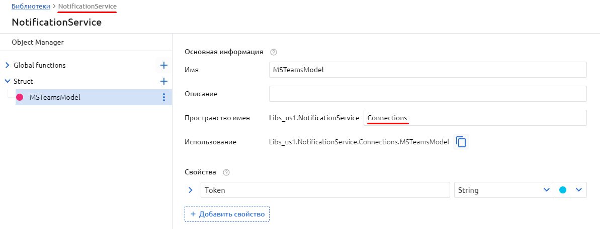Click the pink circle icon of MSTeamsModel

click(20, 97)
